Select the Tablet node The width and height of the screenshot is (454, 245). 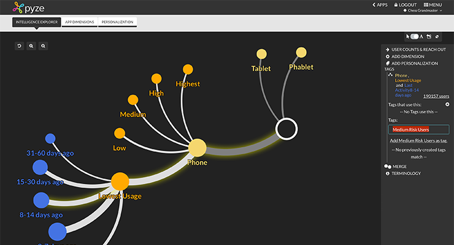(261, 54)
